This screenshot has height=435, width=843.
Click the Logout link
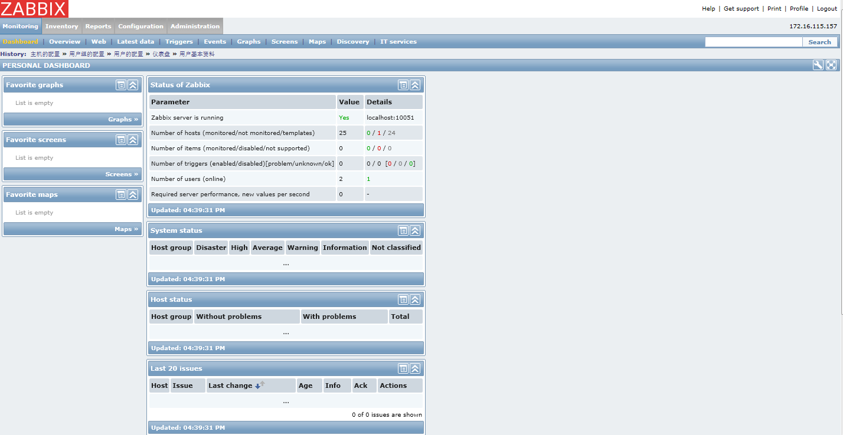pos(827,9)
